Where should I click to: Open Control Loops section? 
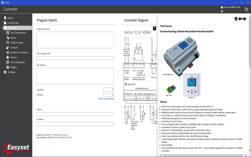point(17,42)
